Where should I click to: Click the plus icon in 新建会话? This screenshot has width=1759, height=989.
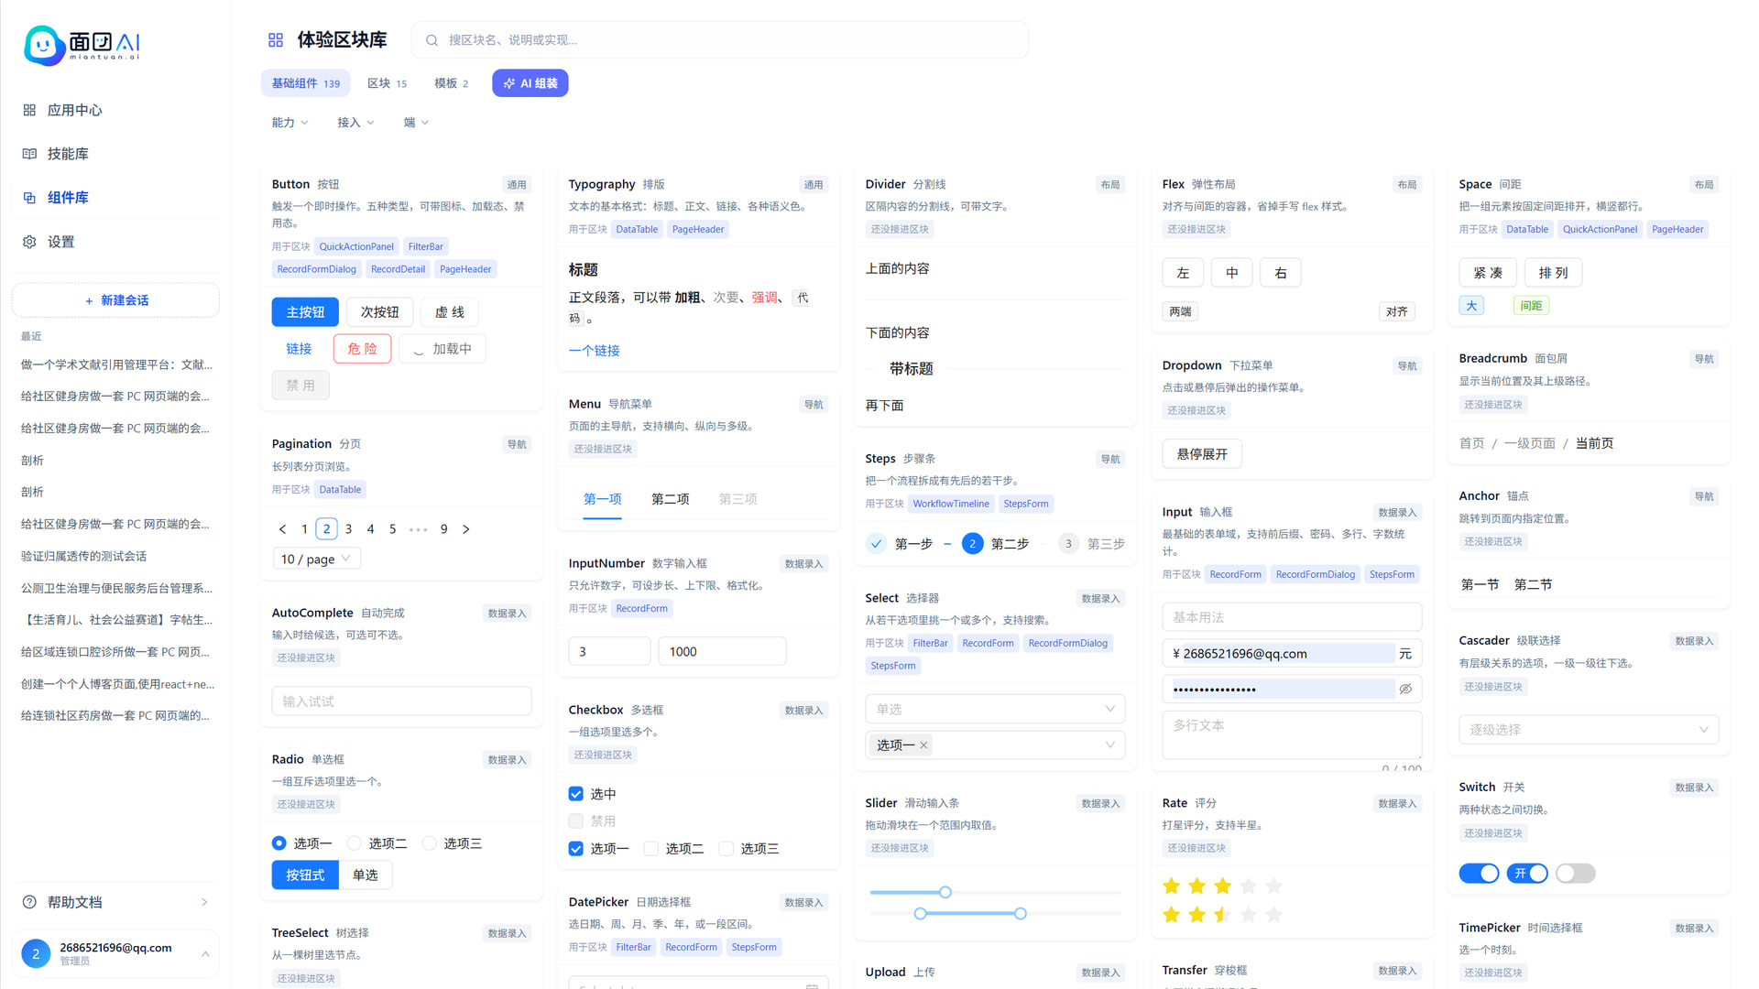coord(89,300)
